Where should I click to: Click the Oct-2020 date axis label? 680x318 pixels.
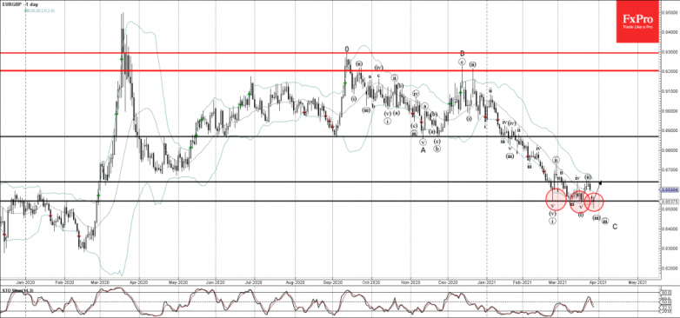point(371,282)
